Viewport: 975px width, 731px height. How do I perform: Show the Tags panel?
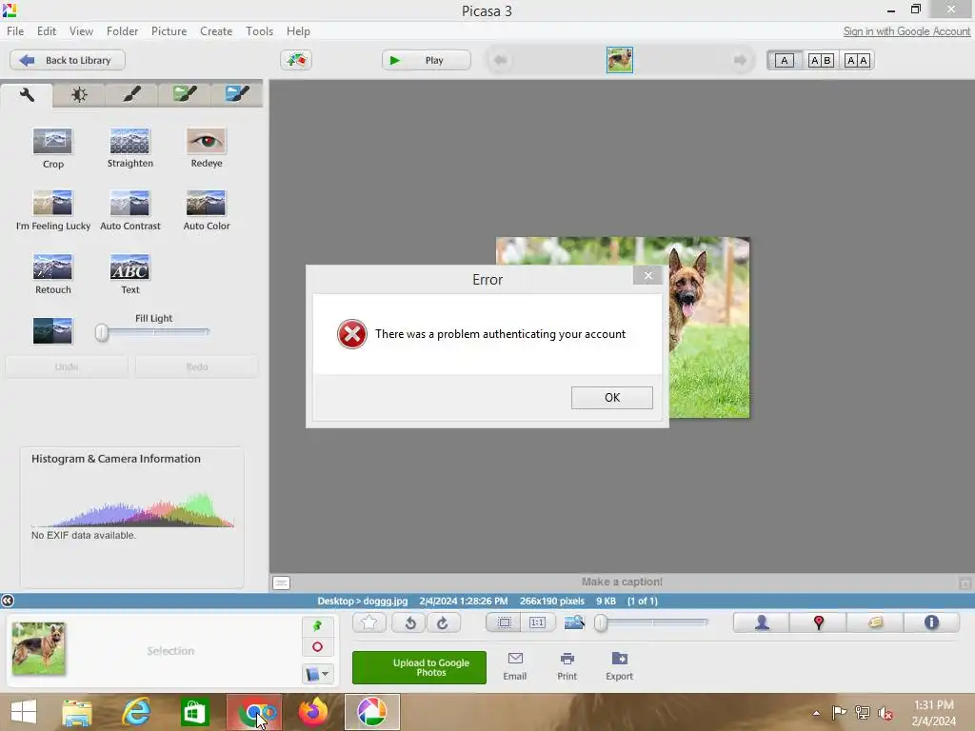click(875, 622)
